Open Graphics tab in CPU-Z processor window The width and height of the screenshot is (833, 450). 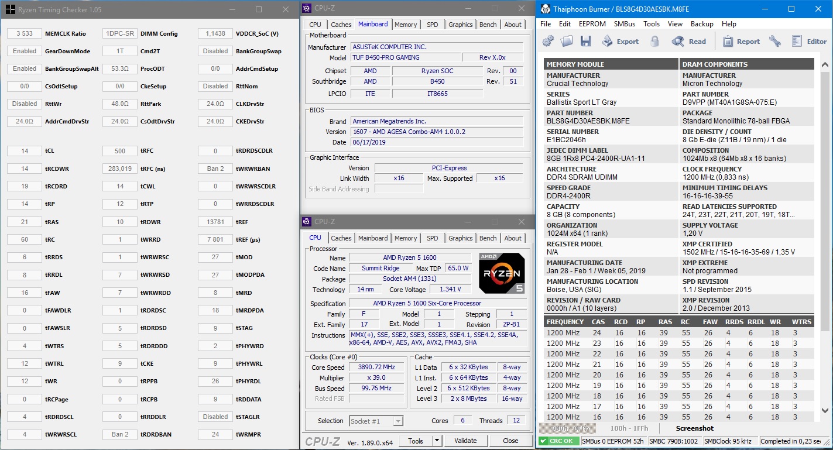(x=460, y=238)
